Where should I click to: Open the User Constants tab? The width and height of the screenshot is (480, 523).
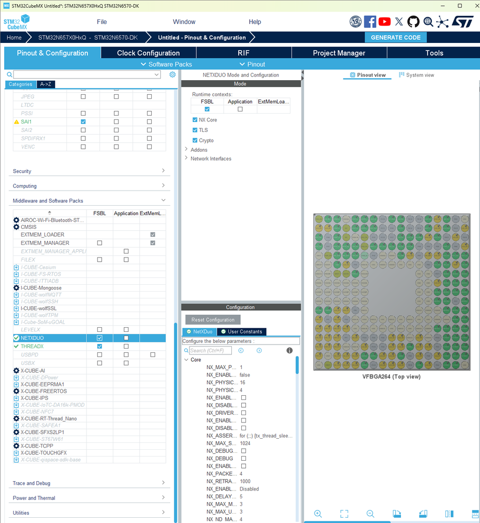pos(241,331)
